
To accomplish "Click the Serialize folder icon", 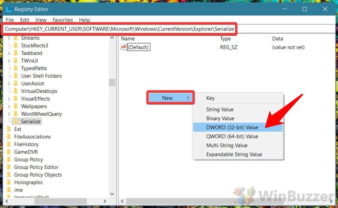I will [x=16, y=122].
